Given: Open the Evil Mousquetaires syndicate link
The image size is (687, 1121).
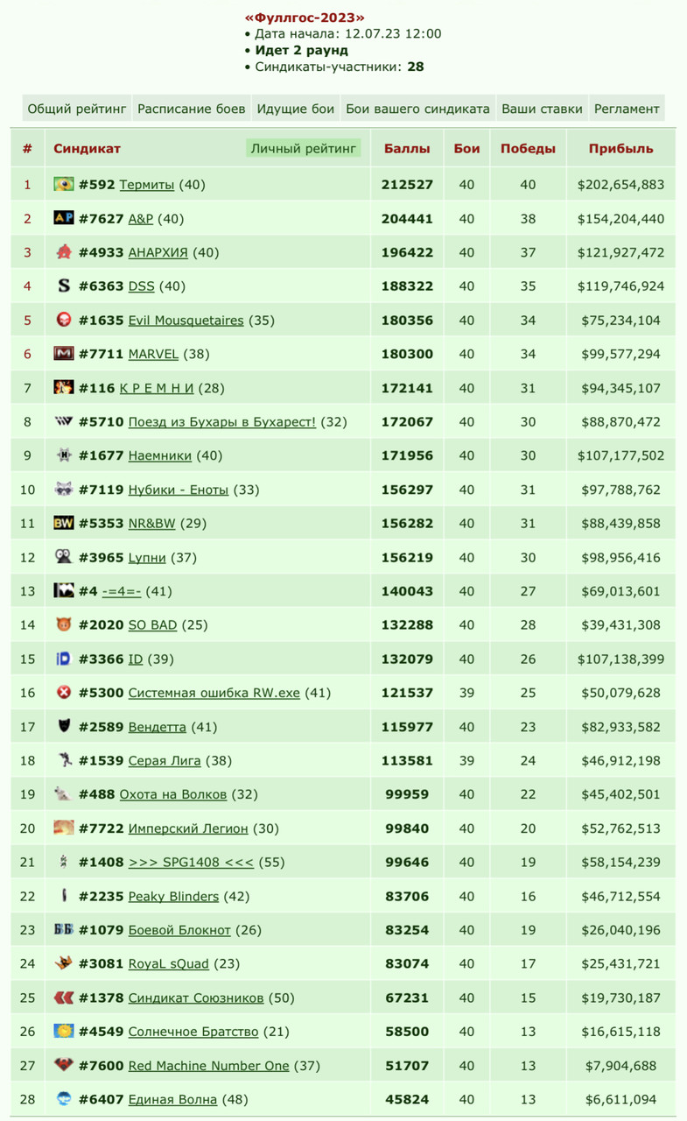Looking at the screenshot, I should (186, 321).
